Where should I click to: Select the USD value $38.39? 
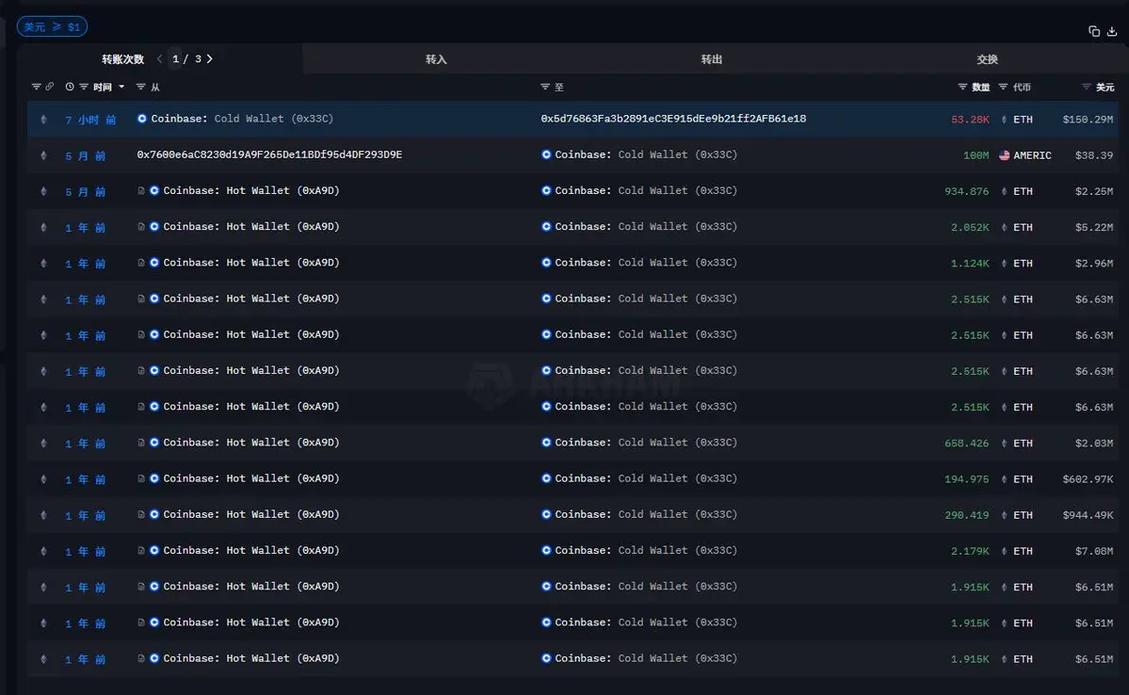pyautogui.click(x=1094, y=155)
